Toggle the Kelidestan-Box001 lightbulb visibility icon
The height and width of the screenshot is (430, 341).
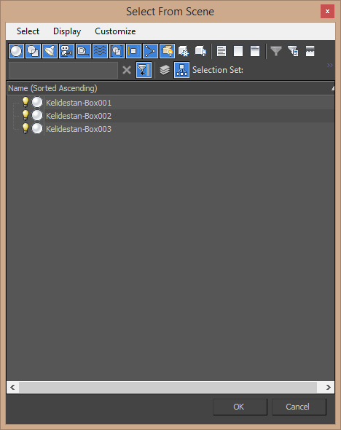[x=26, y=102]
